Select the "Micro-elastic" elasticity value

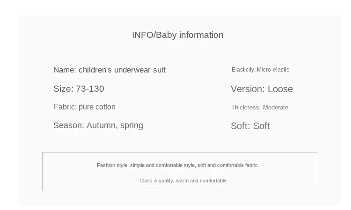273,70
